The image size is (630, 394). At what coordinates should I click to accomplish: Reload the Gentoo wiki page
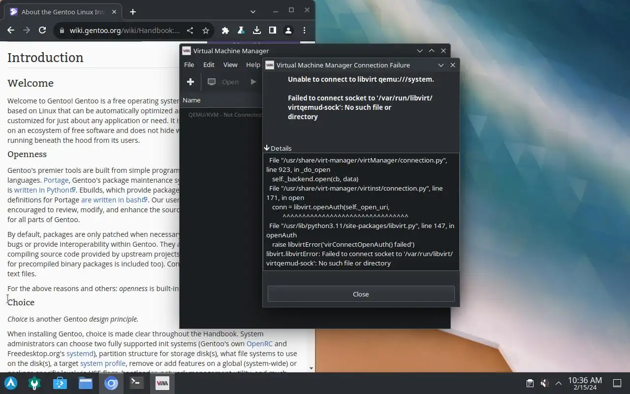(x=42, y=30)
